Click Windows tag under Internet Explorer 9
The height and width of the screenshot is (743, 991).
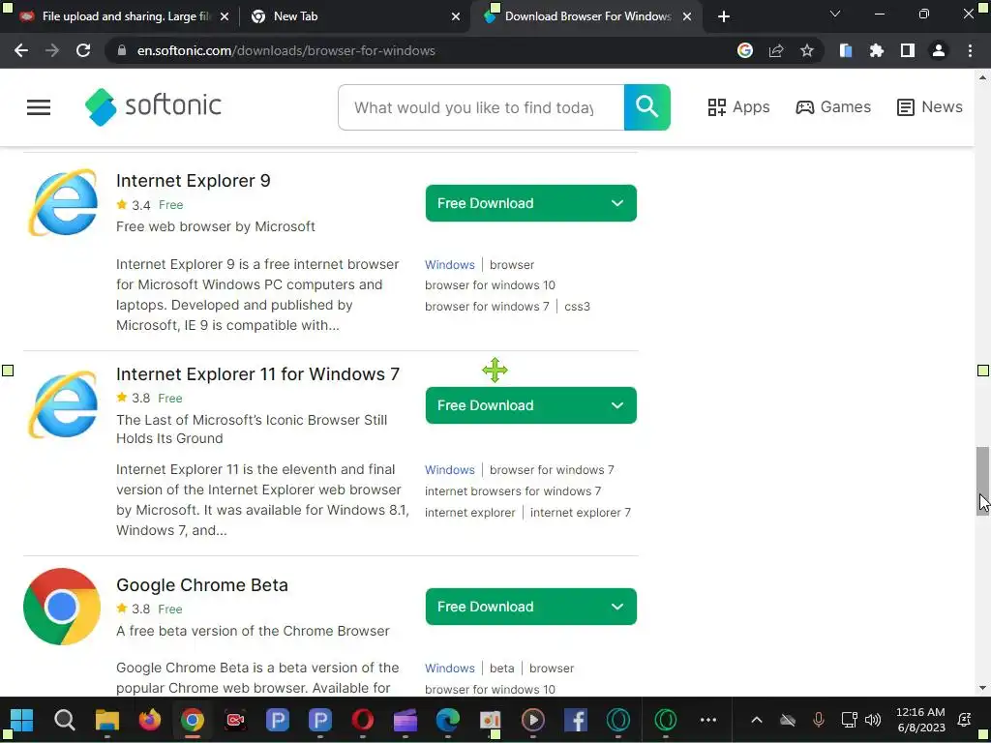(449, 265)
